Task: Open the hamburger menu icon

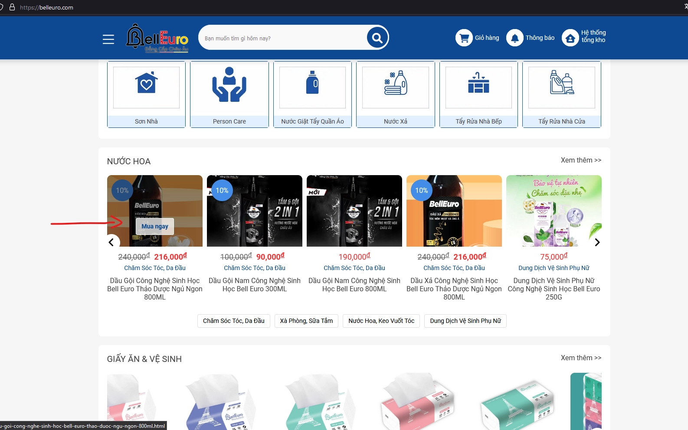Action: click(x=108, y=39)
